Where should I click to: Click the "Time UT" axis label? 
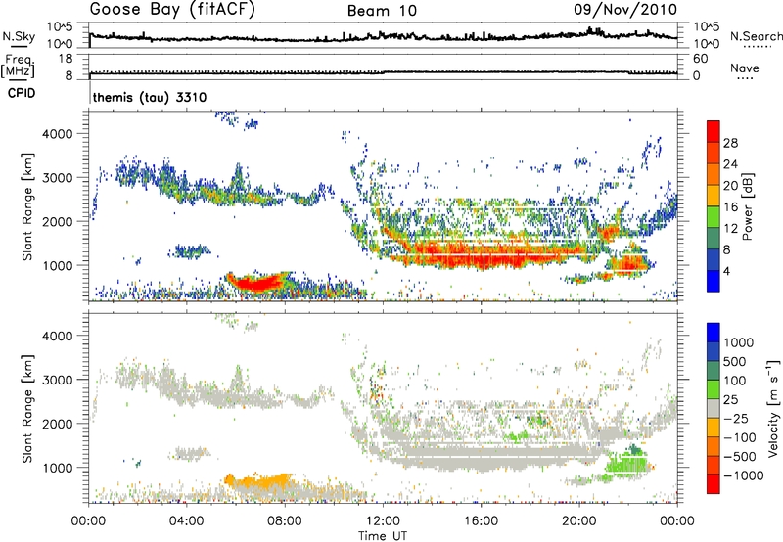(383, 535)
